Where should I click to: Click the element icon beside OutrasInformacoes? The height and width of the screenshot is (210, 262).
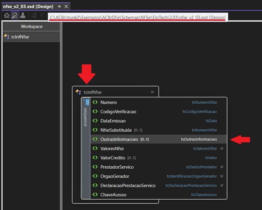click(x=95, y=139)
